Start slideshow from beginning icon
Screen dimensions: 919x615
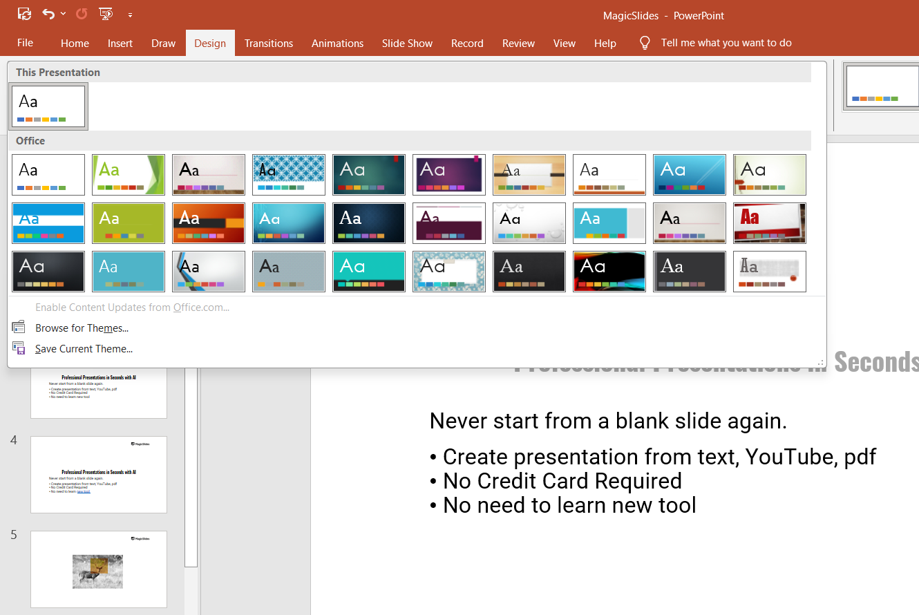[x=106, y=14]
